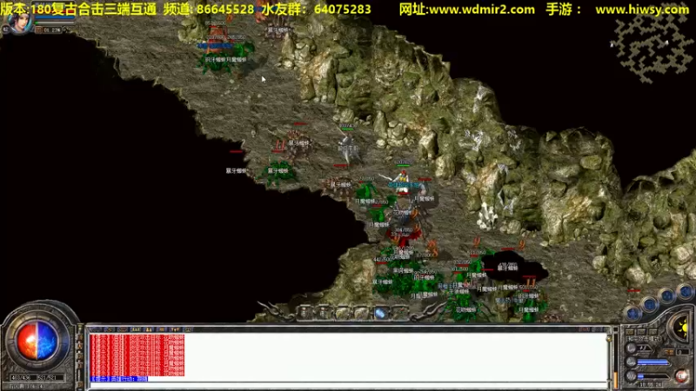Select the last chat channel tab

tap(188, 329)
